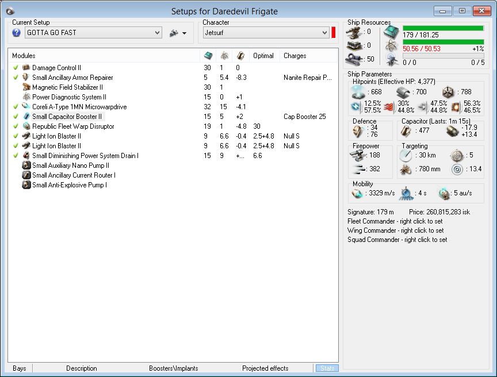Click Squad Commander right click to set
This screenshot has height=377, width=497.
tap(397, 240)
